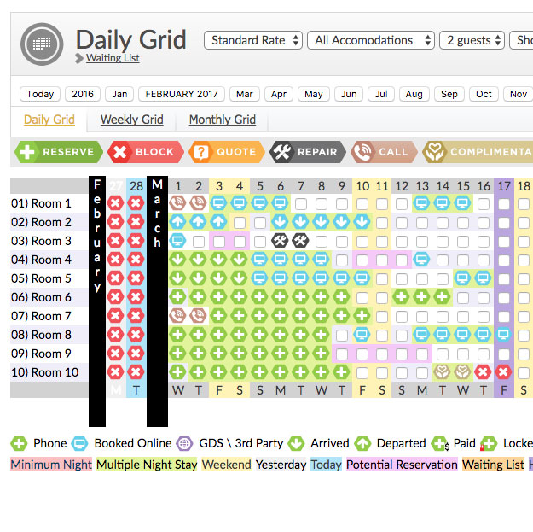This screenshot has width=533, height=532.
Task: Open Room 1 block icon on February 28
Action: click(136, 203)
